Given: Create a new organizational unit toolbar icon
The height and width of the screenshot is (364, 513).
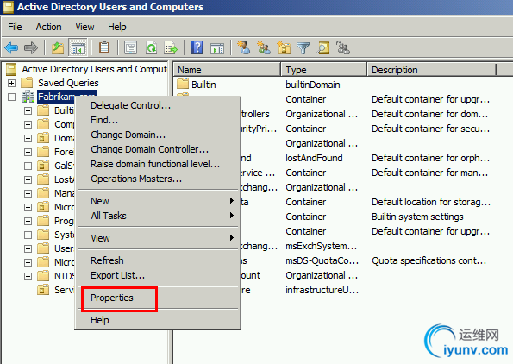Looking at the screenshot, I should point(284,47).
